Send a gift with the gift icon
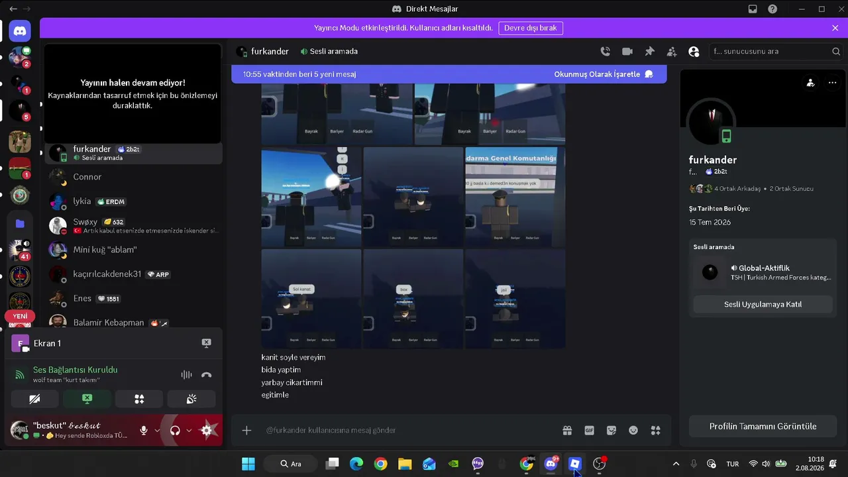848x477 pixels. pyautogui.click(x=567, y=430)
